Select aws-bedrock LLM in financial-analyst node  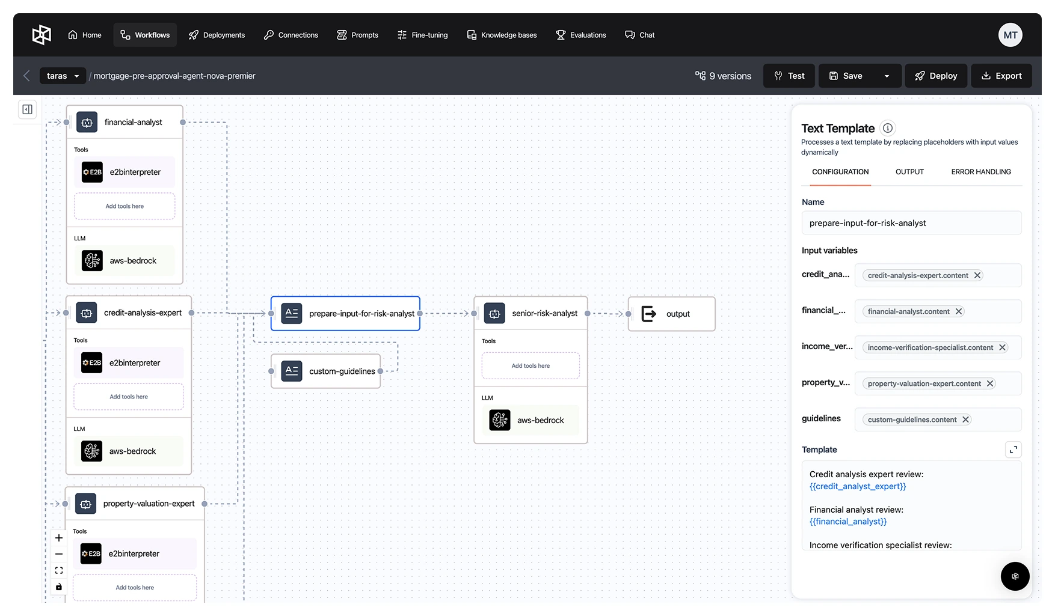[125, 261]
